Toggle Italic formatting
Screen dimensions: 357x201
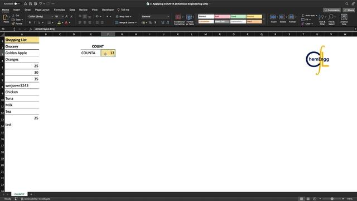click(x=35, y=22)
